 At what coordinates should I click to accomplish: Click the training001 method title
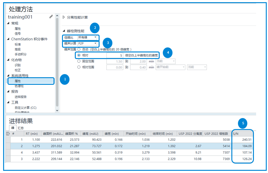(x=20, y=17)
